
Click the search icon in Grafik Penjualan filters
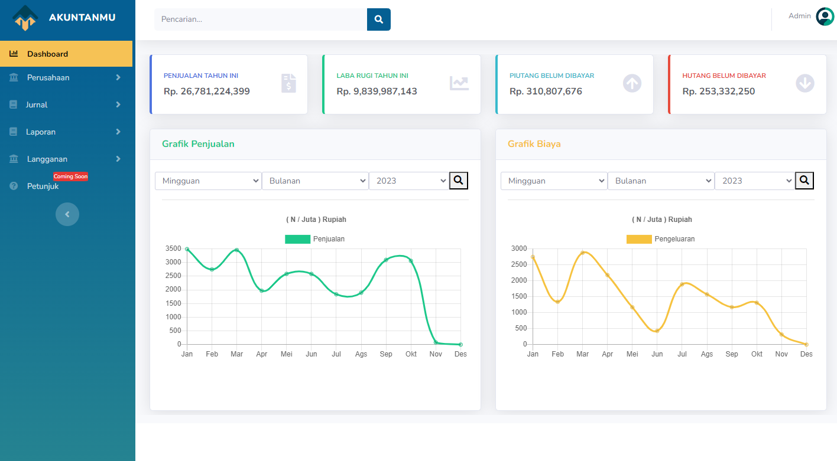pyautogui.click(x=459, y=181)
